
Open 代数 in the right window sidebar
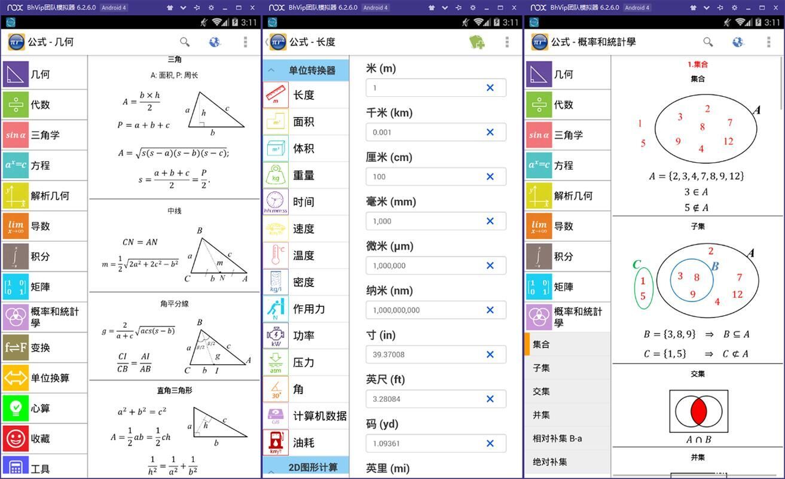567,105
